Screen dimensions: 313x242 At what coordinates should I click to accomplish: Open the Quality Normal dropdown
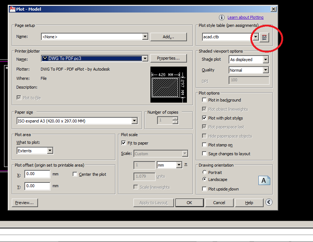click(265, 70)
